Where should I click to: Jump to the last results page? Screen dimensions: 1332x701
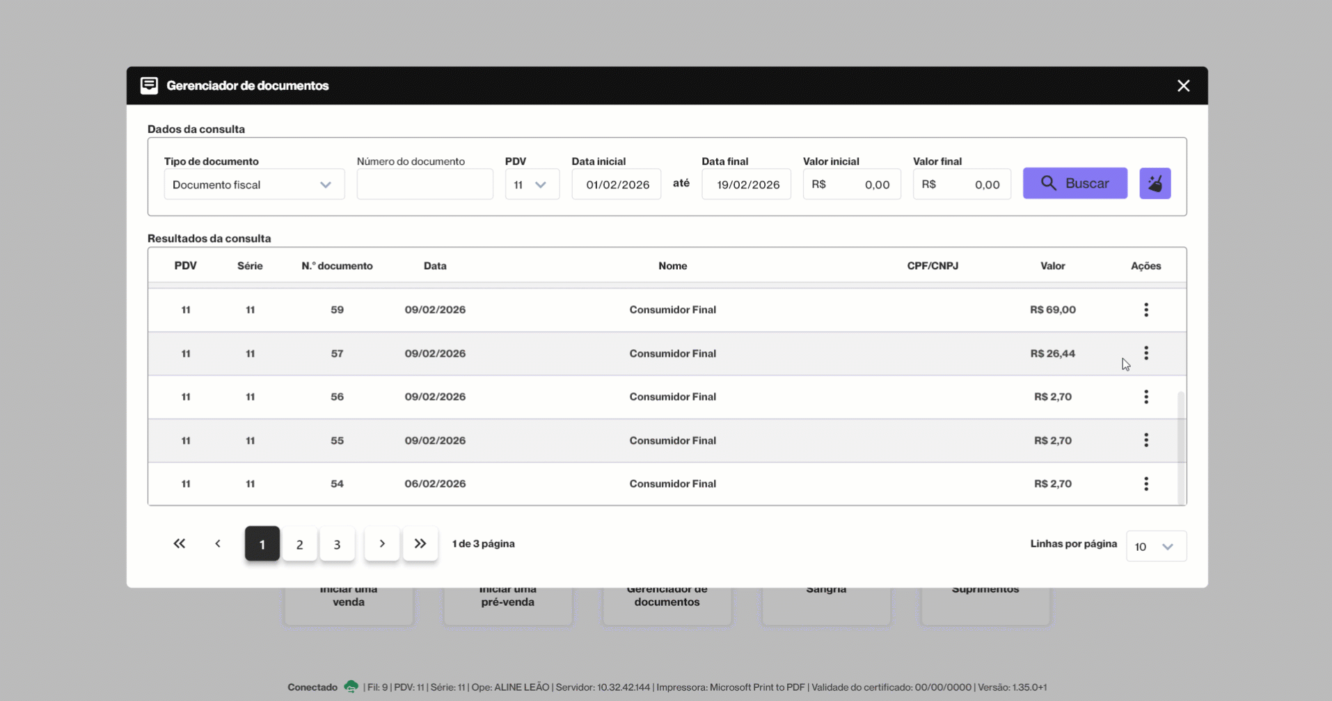click(420, 544)
